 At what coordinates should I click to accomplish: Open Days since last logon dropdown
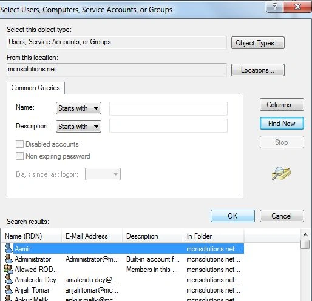click(103, 174)
